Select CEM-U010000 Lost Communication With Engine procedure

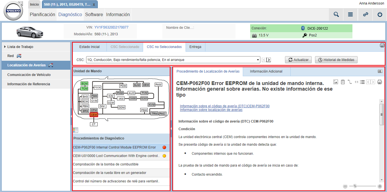pos(121,156)
